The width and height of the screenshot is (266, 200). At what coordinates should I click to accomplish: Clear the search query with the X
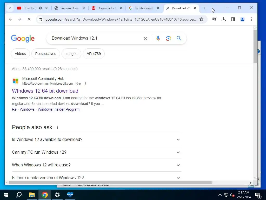click(x=145, y=38)
